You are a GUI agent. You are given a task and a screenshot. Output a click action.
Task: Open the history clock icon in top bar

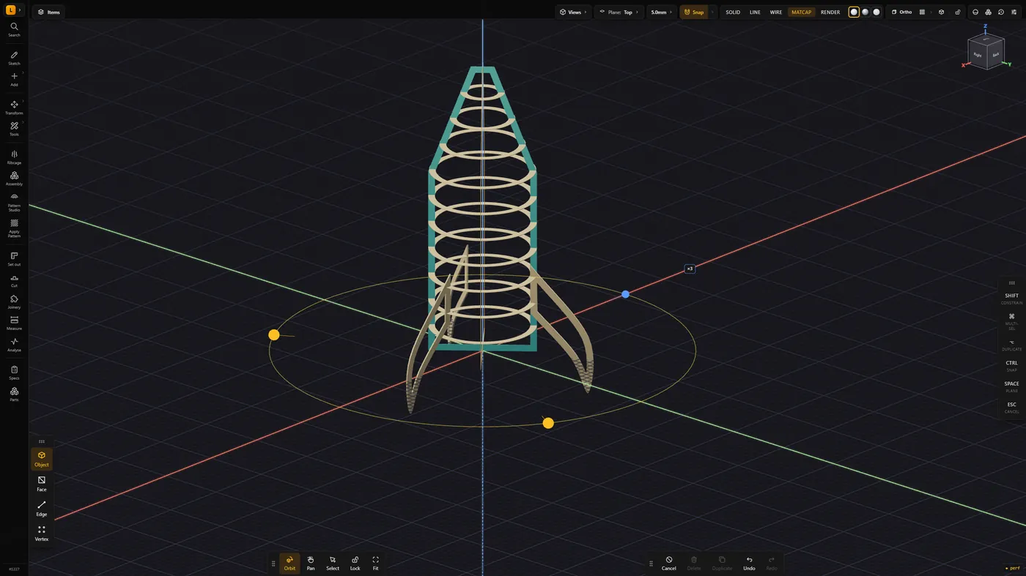click(1001, 12)
